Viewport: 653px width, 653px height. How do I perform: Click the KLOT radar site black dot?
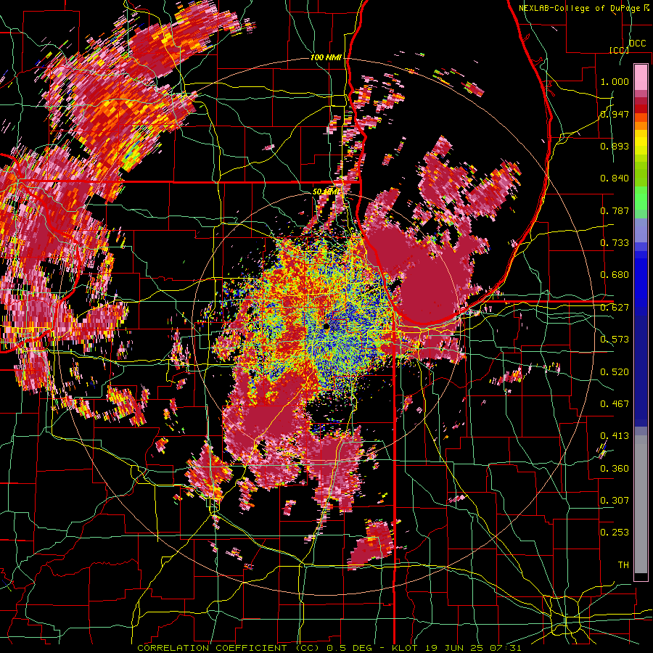326,327
